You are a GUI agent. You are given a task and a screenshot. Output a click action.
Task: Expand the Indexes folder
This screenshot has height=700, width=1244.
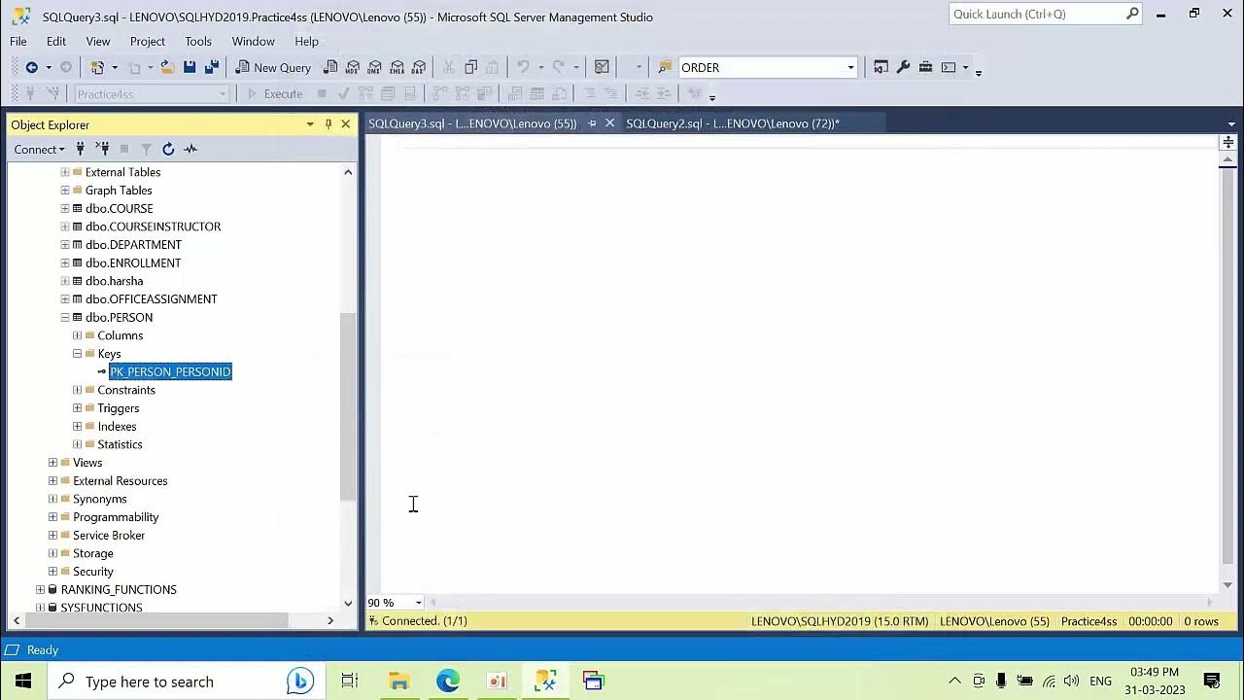[77, 426]
